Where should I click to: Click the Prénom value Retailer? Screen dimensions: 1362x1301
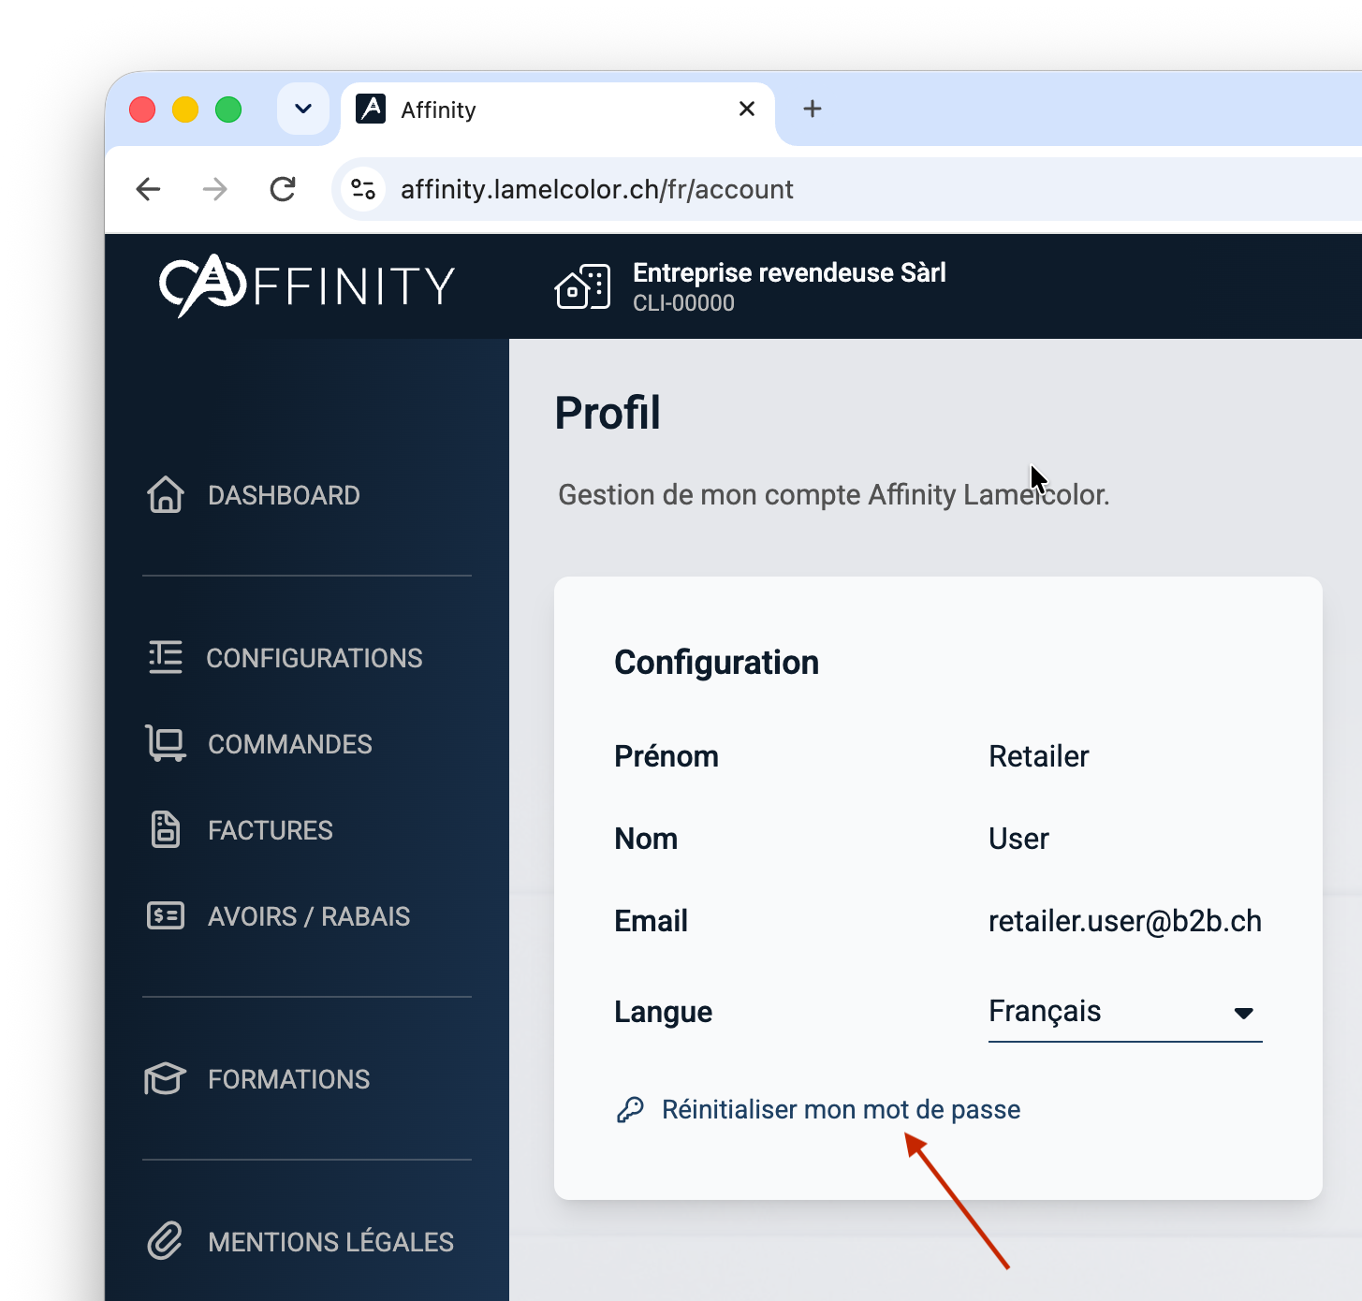click(1039, 756)
